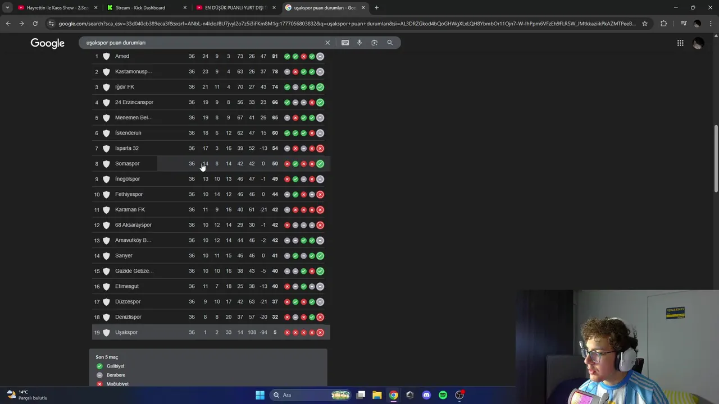
Task: Open a new browser tab
Action: [x=376, y=8]
